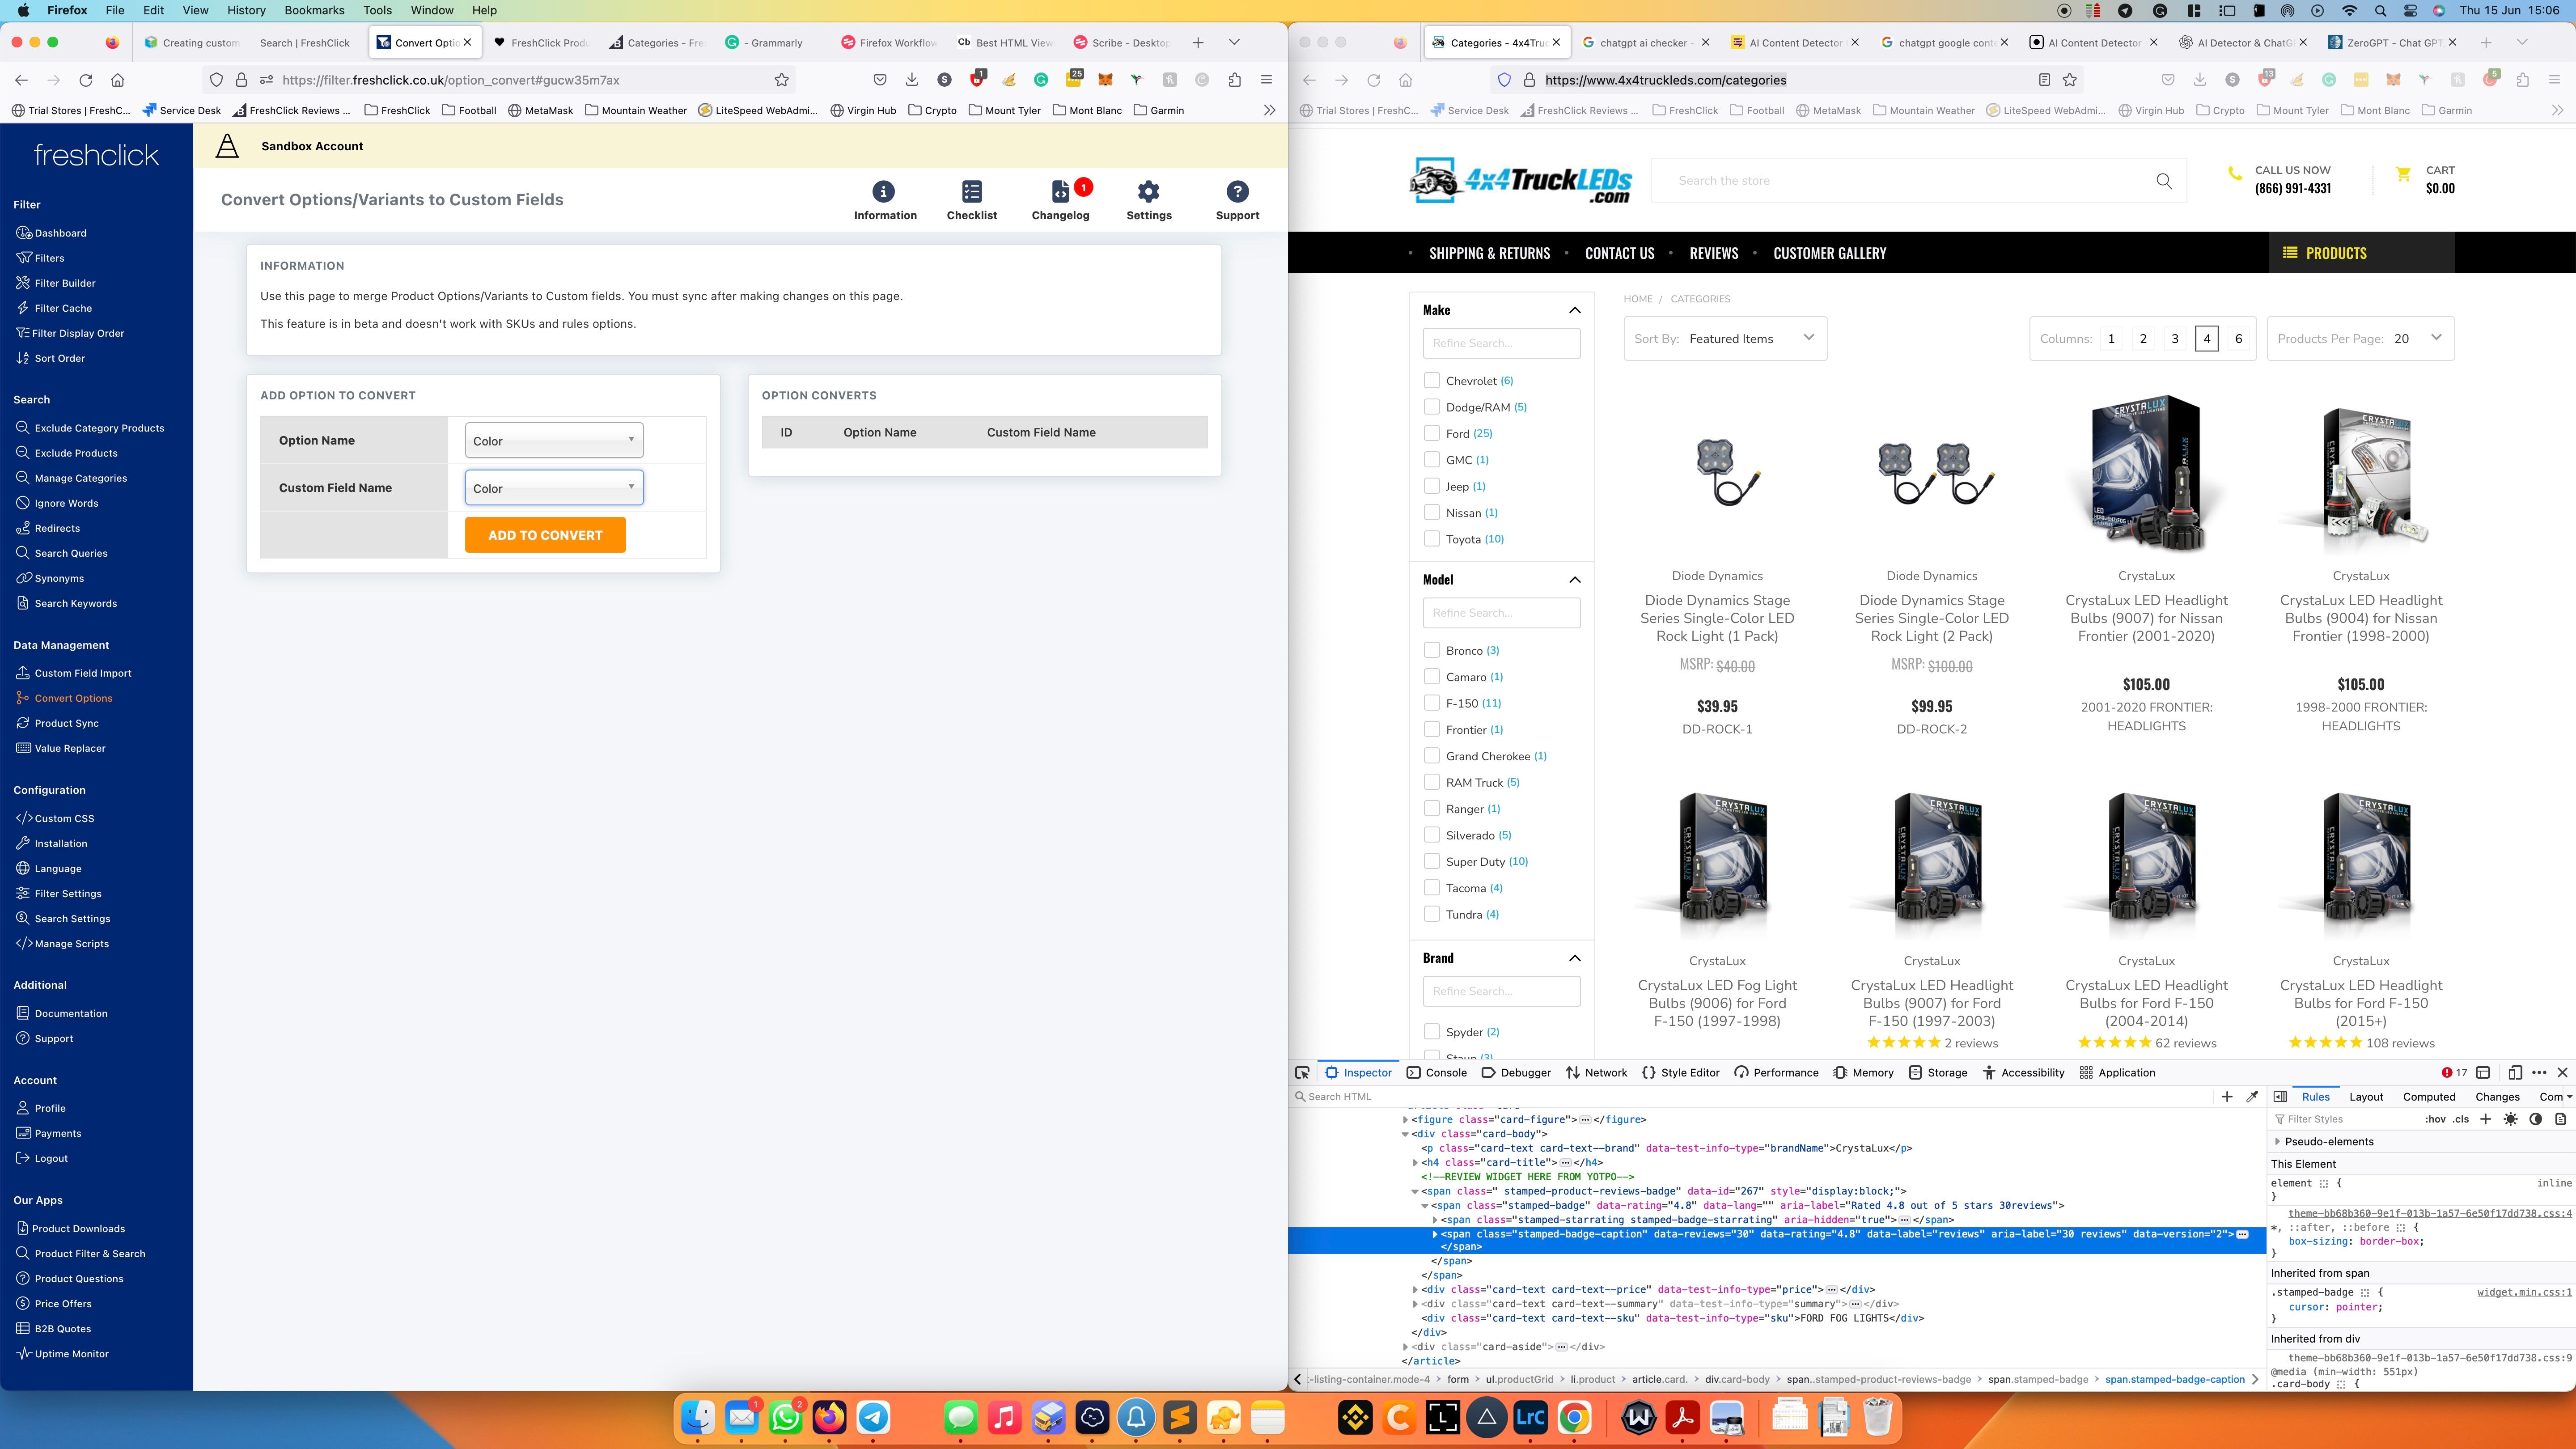The image size is (2576, 1449).
Task: Select the DevTools element picker icon
Action: pos(1302,1072)
